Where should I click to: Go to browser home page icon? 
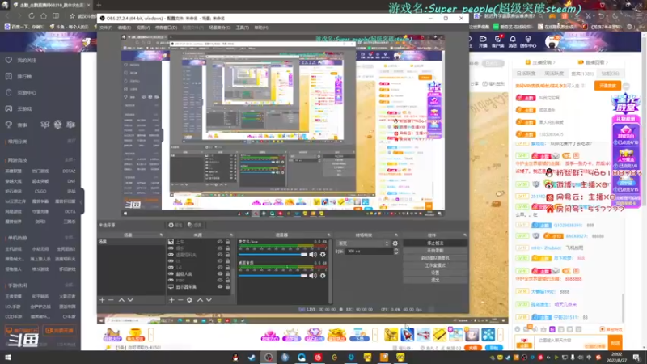[x=44, y=15]
